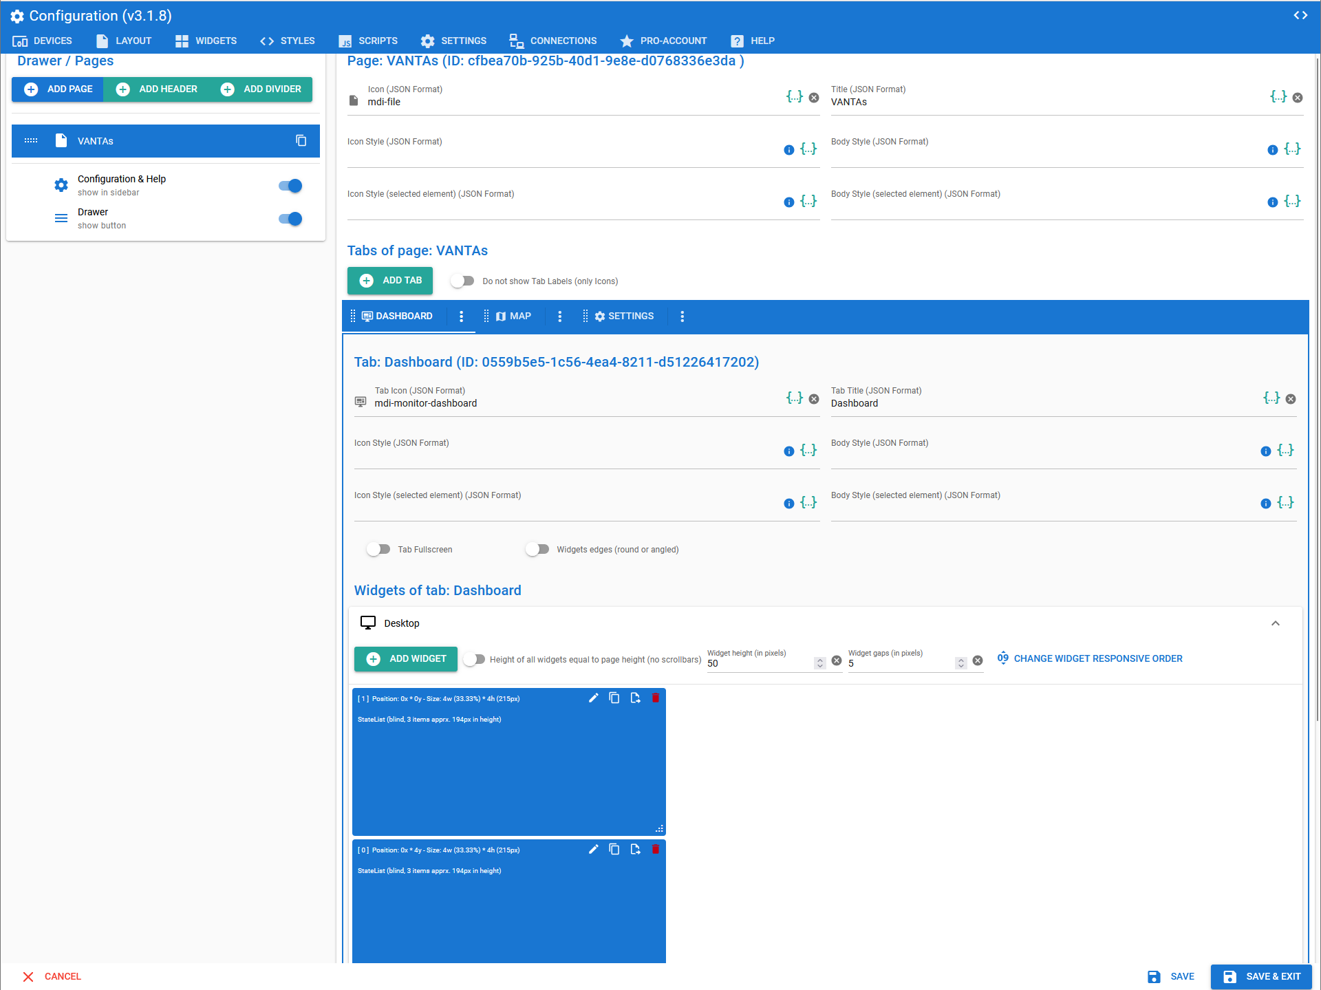Open the Pro-Account section
Viewport: 1321px width, 990px height.
tap(663, 41)
